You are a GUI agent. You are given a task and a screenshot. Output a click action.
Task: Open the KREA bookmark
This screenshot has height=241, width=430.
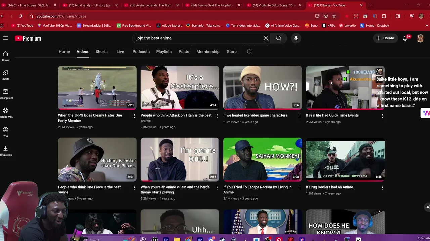(329, 25)
